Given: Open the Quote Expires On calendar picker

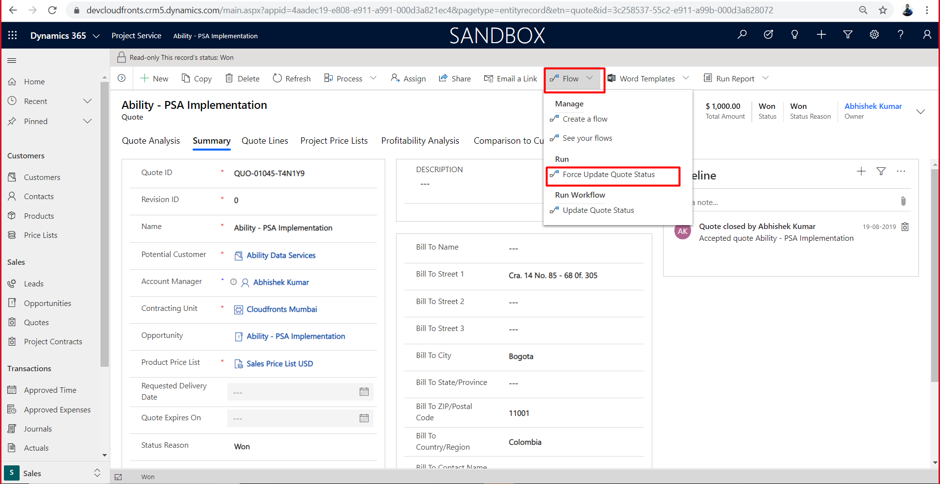Looking at the screenshot, I should click(364, 418).
